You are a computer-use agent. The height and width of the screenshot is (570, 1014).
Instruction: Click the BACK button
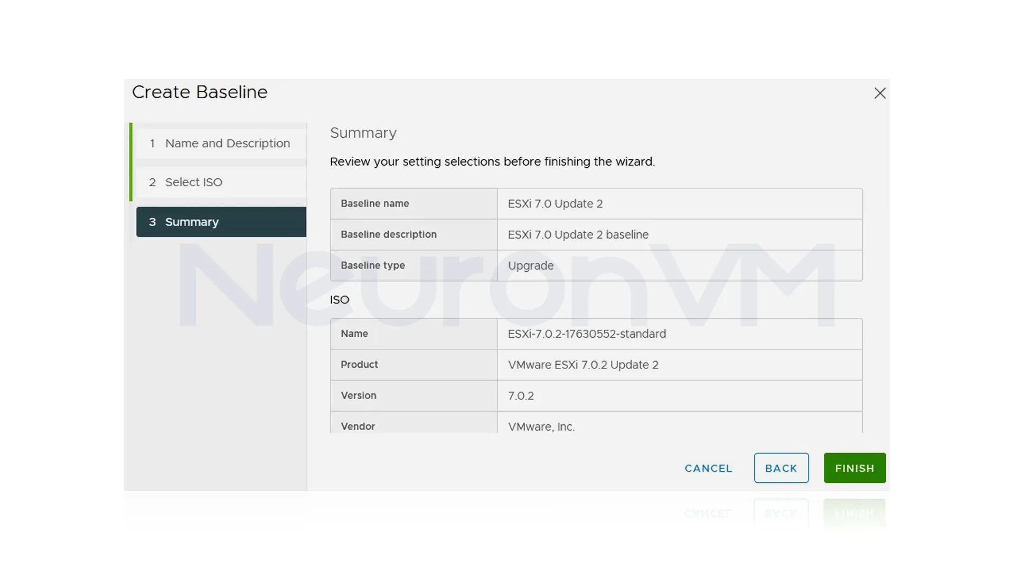coord(781,468)
